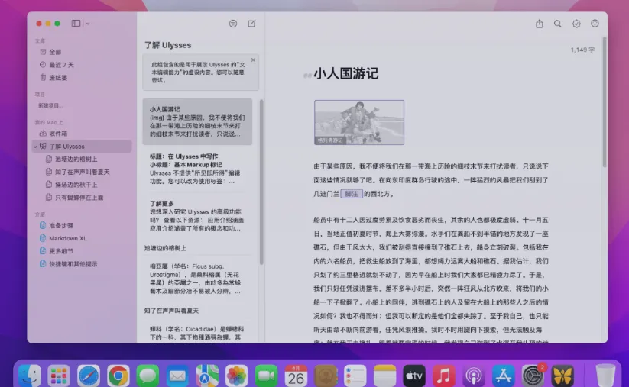Click the 池塘边的榕树上 list section header
Image resolution: width=629 pixels, height=387 pixels.
(165, 248)
